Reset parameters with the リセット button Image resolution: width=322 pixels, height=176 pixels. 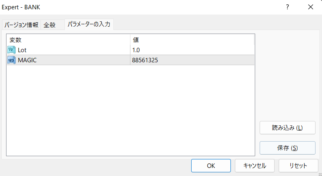(x=298, y=165)
